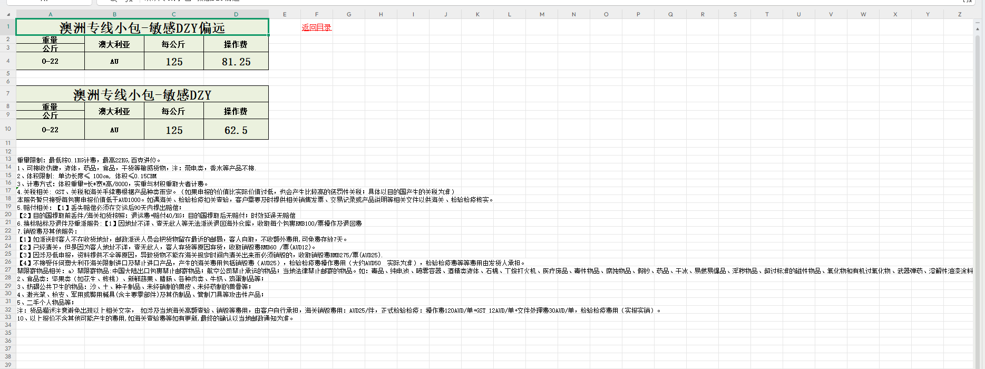Click the fill handle of the selected cell

tap(269, 35)
